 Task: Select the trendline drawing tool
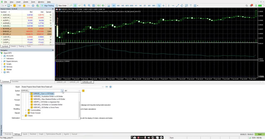[x=178, y=6]
